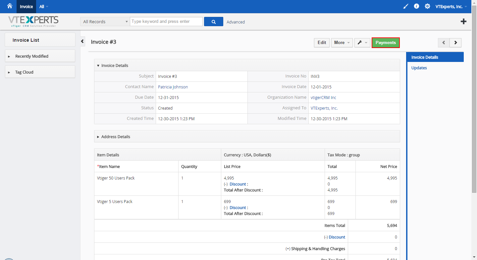Open the paintbrush theme icon

pos(406,6)
